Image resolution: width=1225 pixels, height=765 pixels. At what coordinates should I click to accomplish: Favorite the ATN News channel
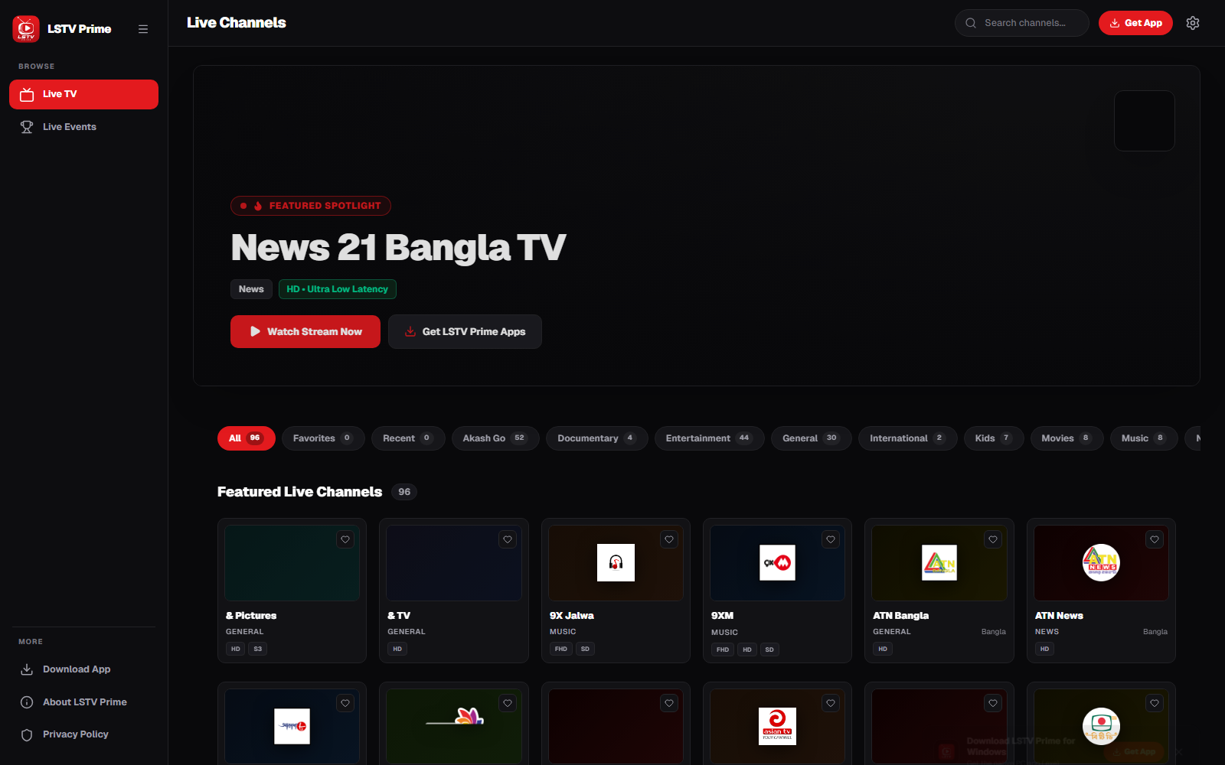coord(1155,539)
